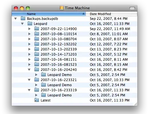Expand the 2007-09-22-114900 folder

point(30,29)
